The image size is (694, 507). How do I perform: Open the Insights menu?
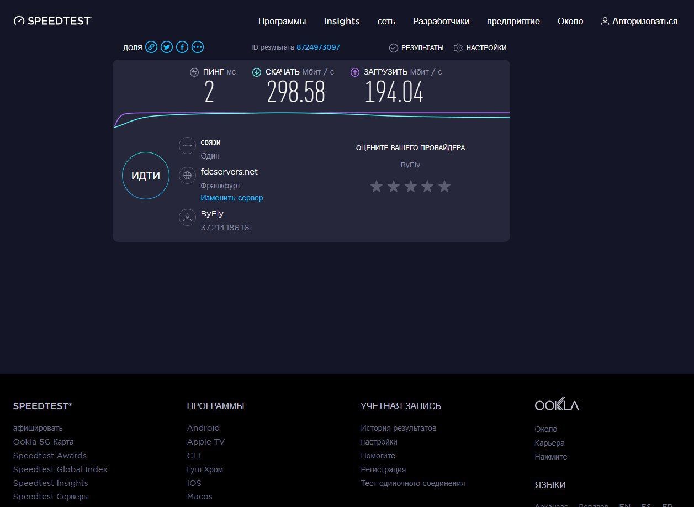[342, 21]
